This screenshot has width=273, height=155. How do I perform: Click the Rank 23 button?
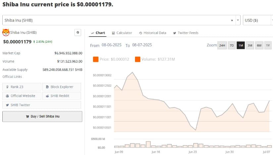pos(22,87)
